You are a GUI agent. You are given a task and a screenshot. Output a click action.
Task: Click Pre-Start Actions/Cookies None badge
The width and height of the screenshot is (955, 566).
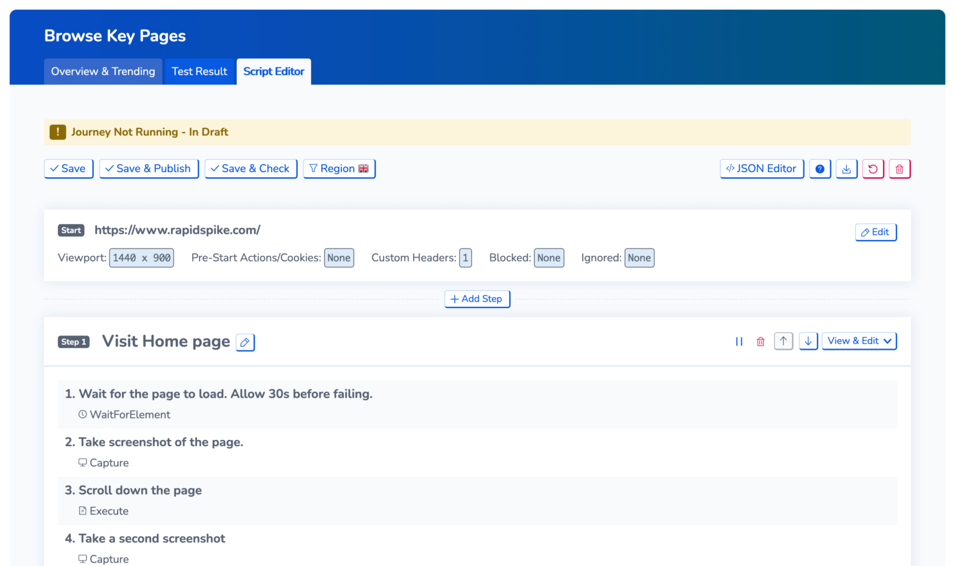[339, 258]
